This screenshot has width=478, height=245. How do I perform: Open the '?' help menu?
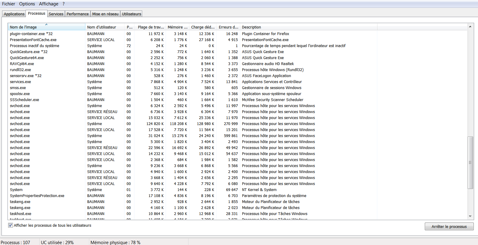(63, 4)
